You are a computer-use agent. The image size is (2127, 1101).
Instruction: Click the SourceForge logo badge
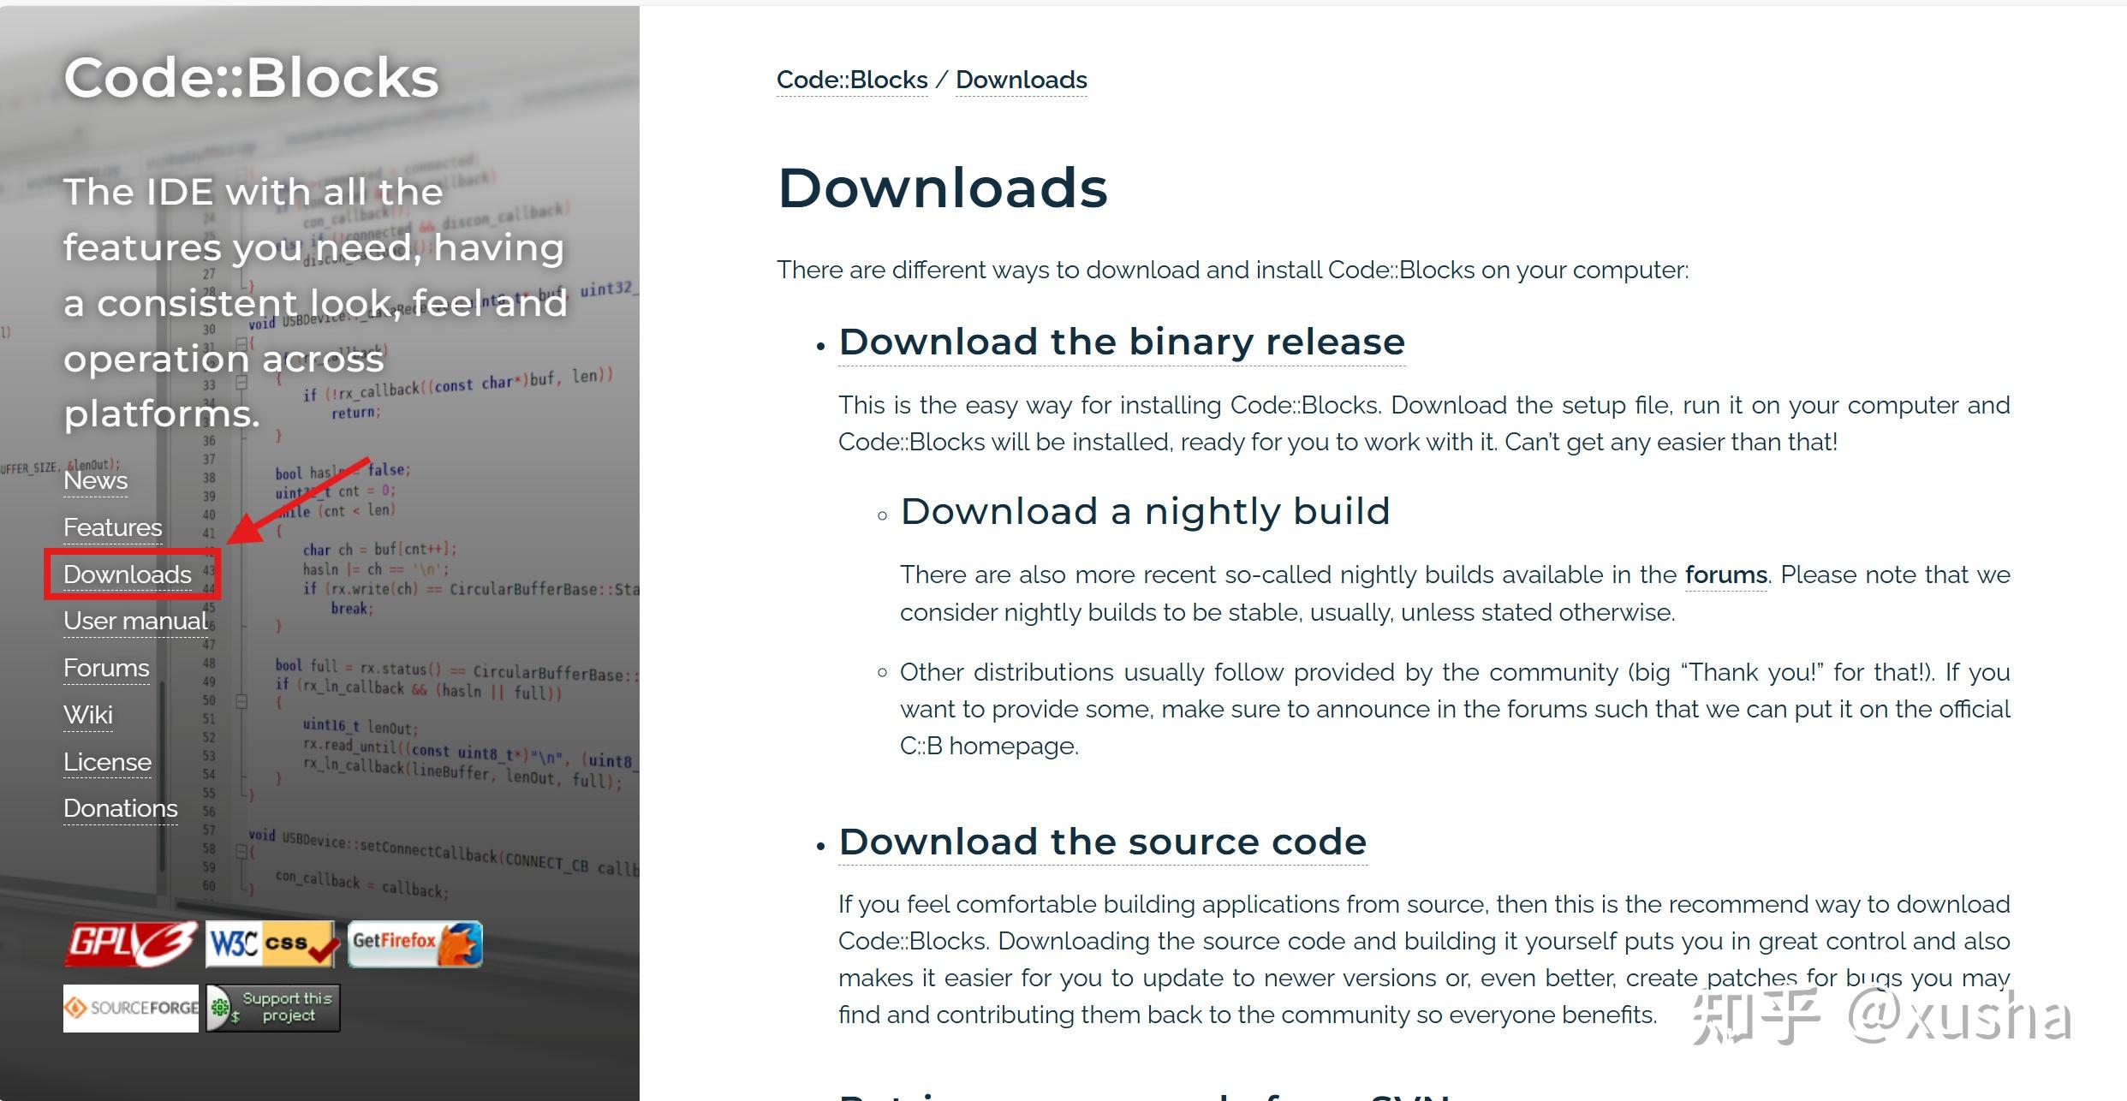131,1008
